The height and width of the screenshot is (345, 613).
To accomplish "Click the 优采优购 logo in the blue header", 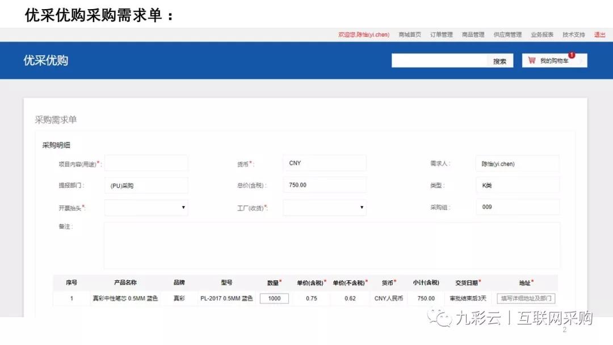I will click(x=46, y=61).
